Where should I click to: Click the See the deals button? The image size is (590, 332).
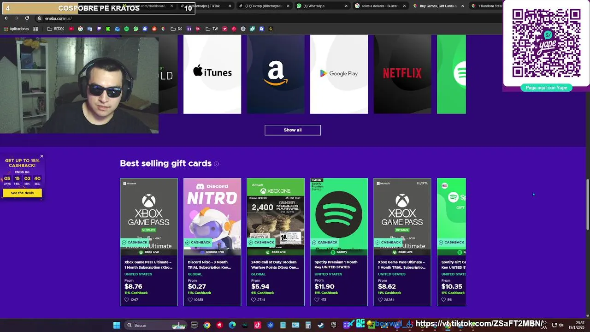click(22, 193)
